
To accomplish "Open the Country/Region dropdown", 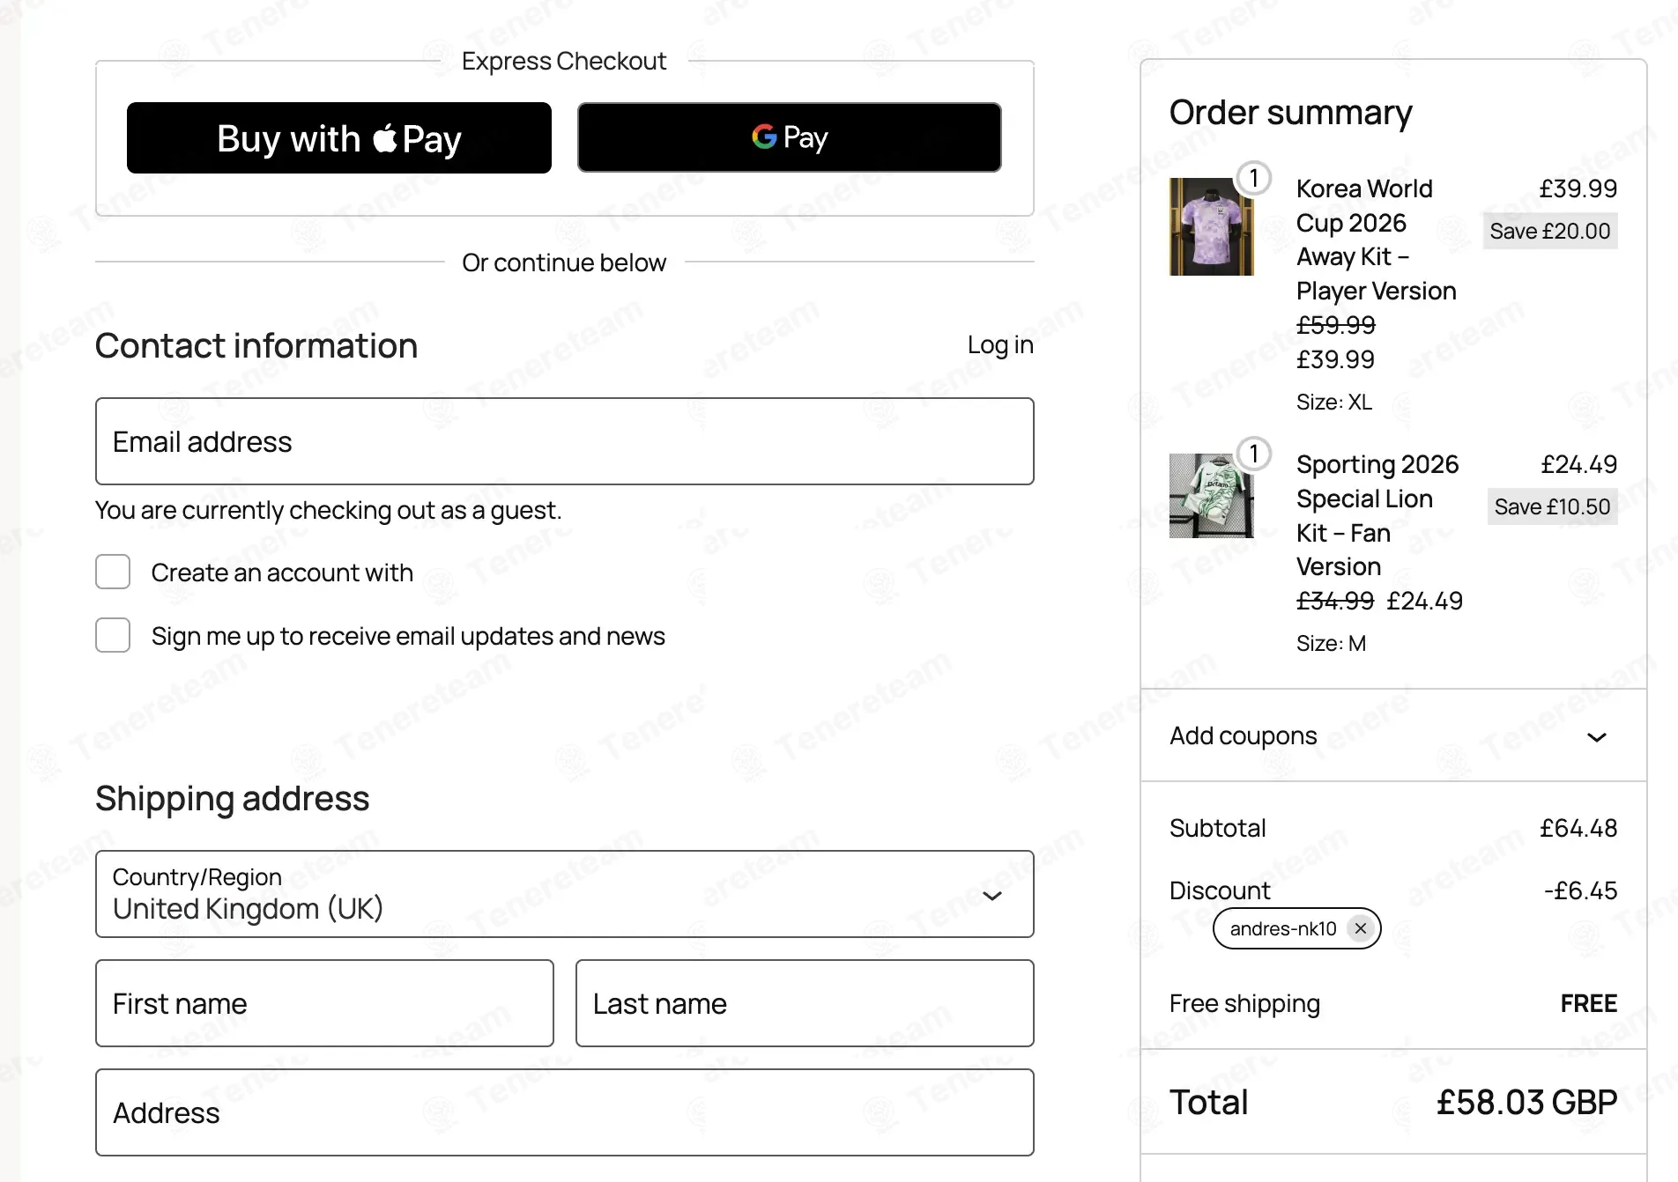I will click(x=565, y=894).
